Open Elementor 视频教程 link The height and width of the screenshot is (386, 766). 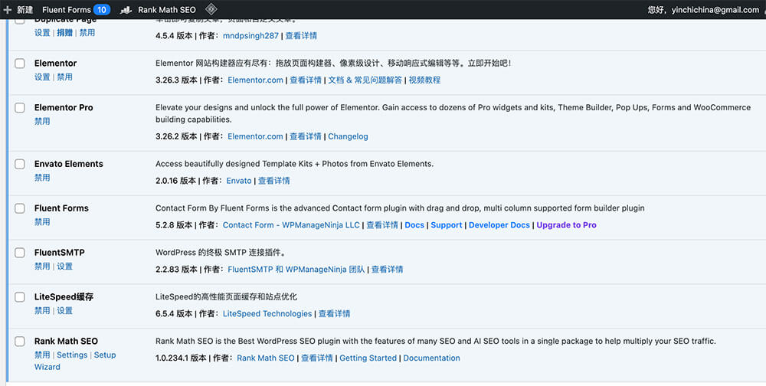[424, 80]
